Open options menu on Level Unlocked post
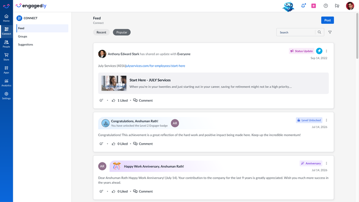This screenshot has height=202, width=359. click(x=326, y=120)
